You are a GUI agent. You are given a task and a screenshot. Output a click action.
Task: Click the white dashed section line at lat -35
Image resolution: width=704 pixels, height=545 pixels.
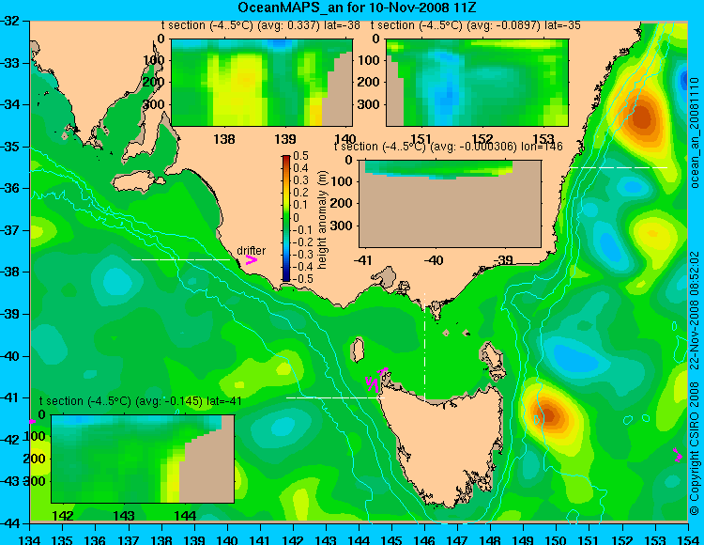[x=619, y=167]
